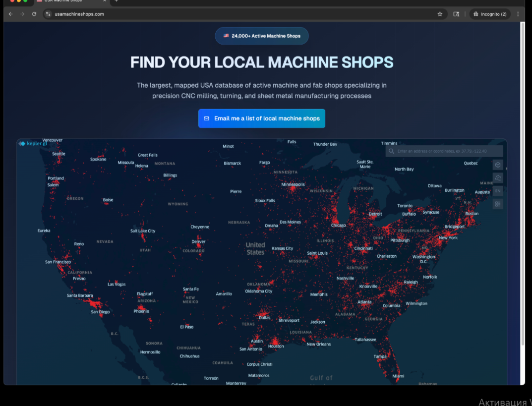View site information icon beside the URL
532x406 pixels.
(48, 14)
